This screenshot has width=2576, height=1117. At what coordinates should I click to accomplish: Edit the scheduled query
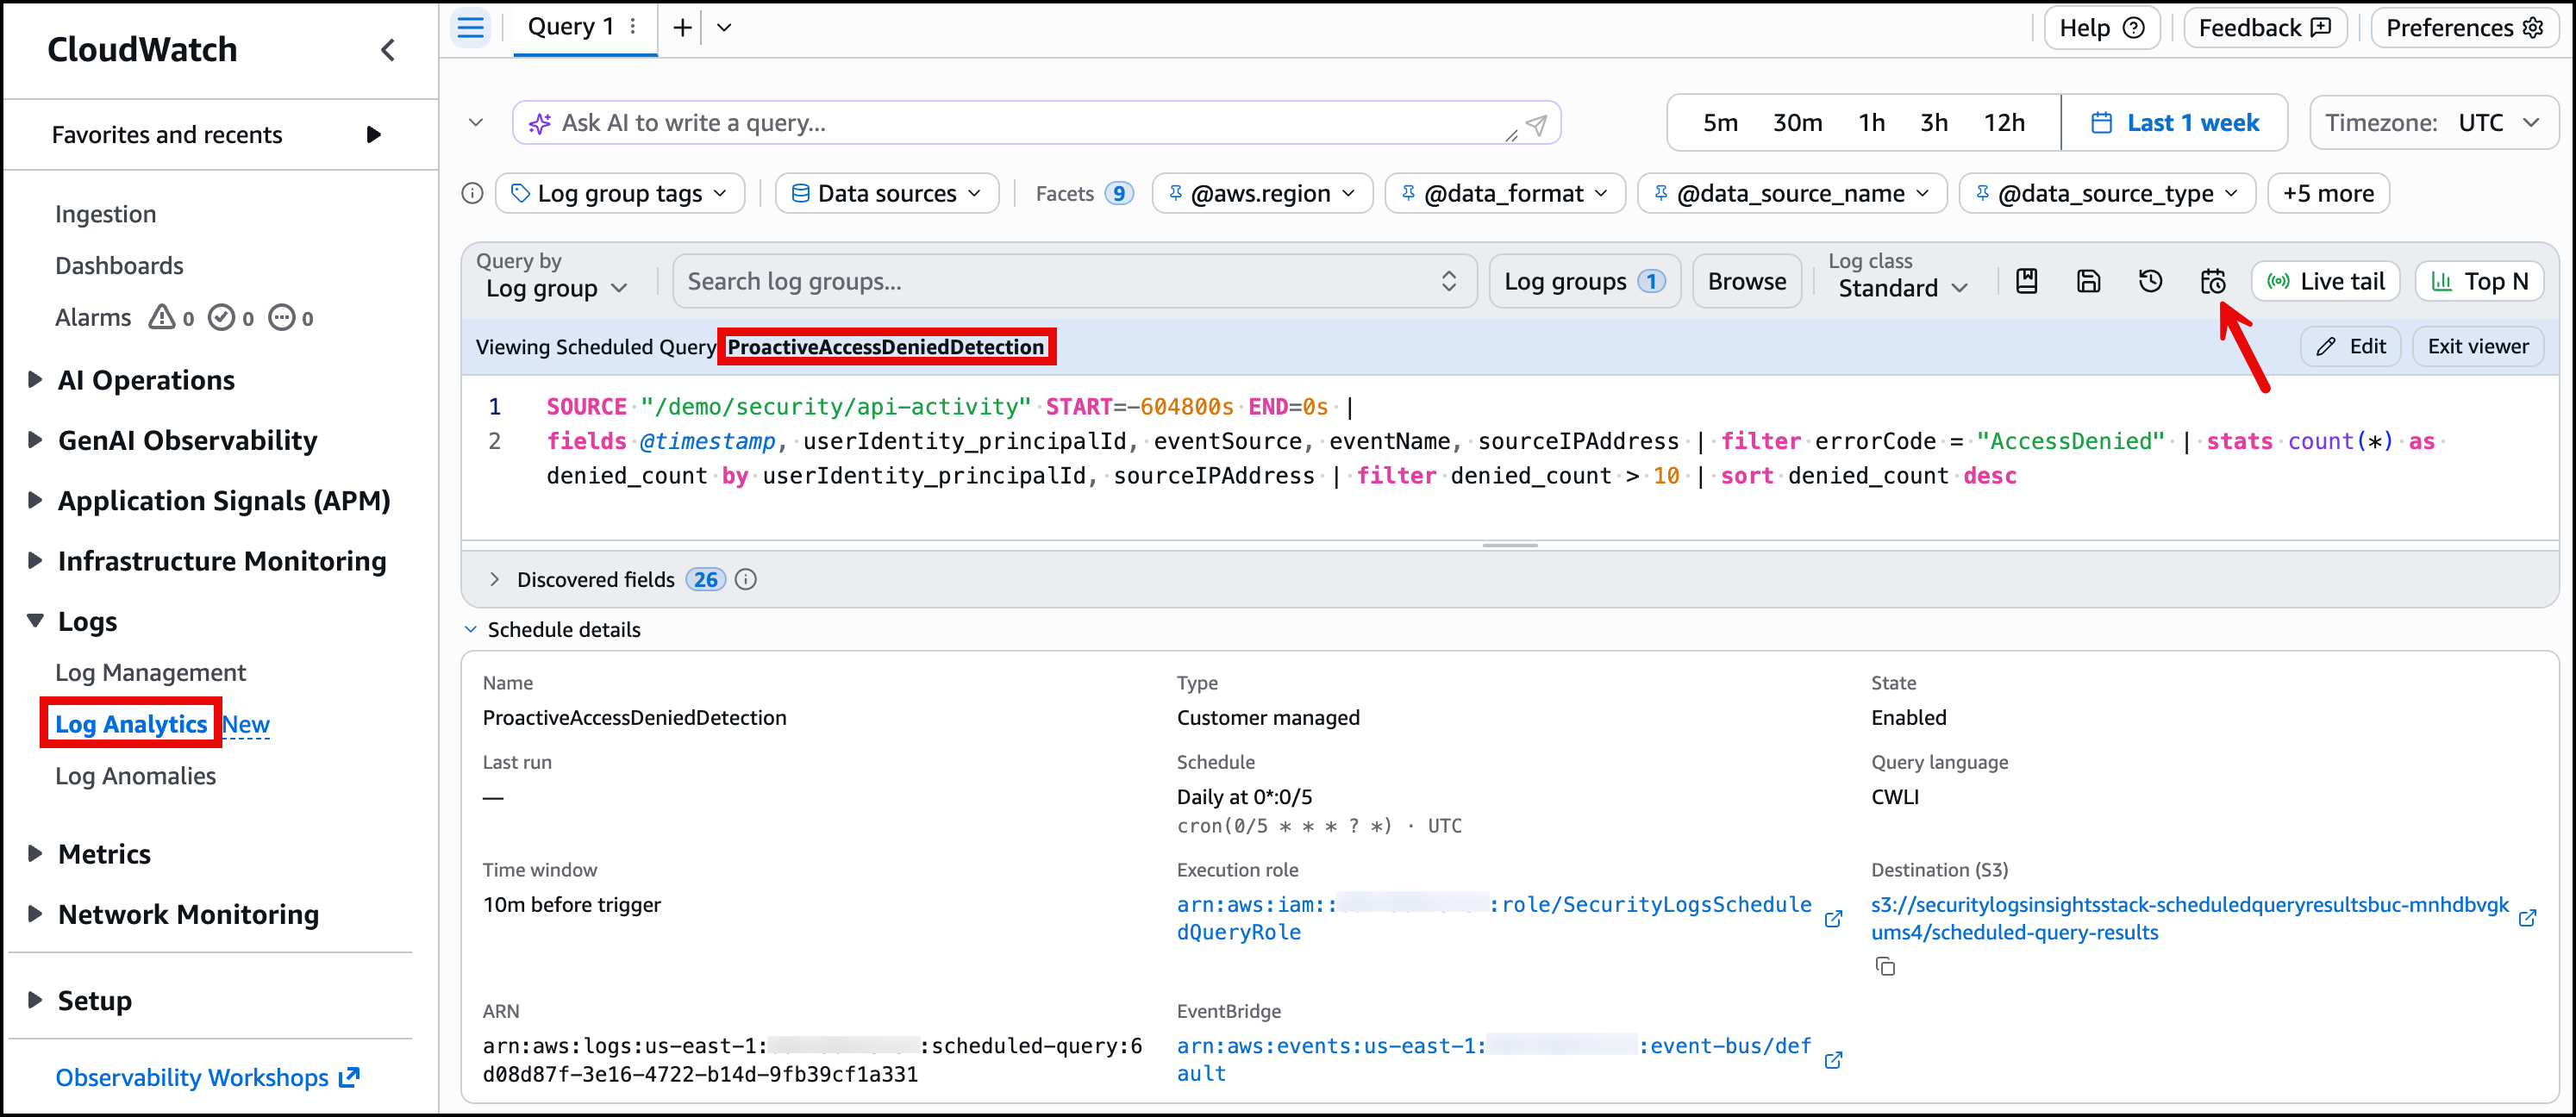click(2350, 346)
